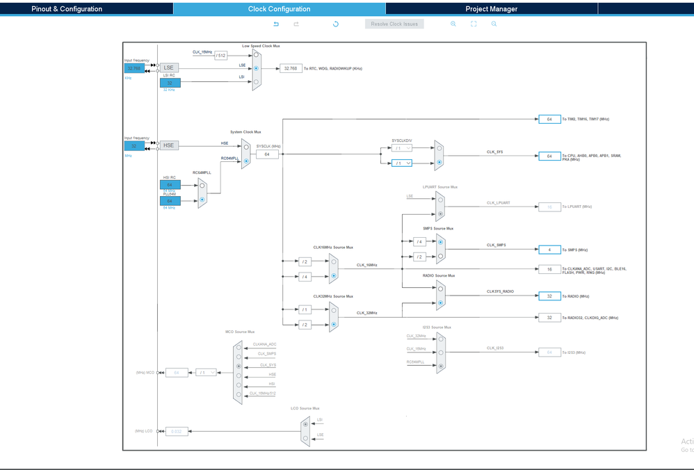This screenshot has width=694, height=470.
Task: Select CLK_SMPS in the MCO Source Mux
Action: (x=239, y=357)
